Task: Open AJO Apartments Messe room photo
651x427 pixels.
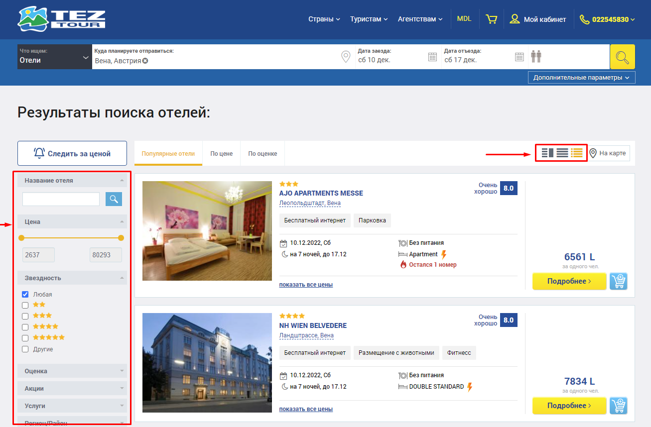Action: (207, 231)
